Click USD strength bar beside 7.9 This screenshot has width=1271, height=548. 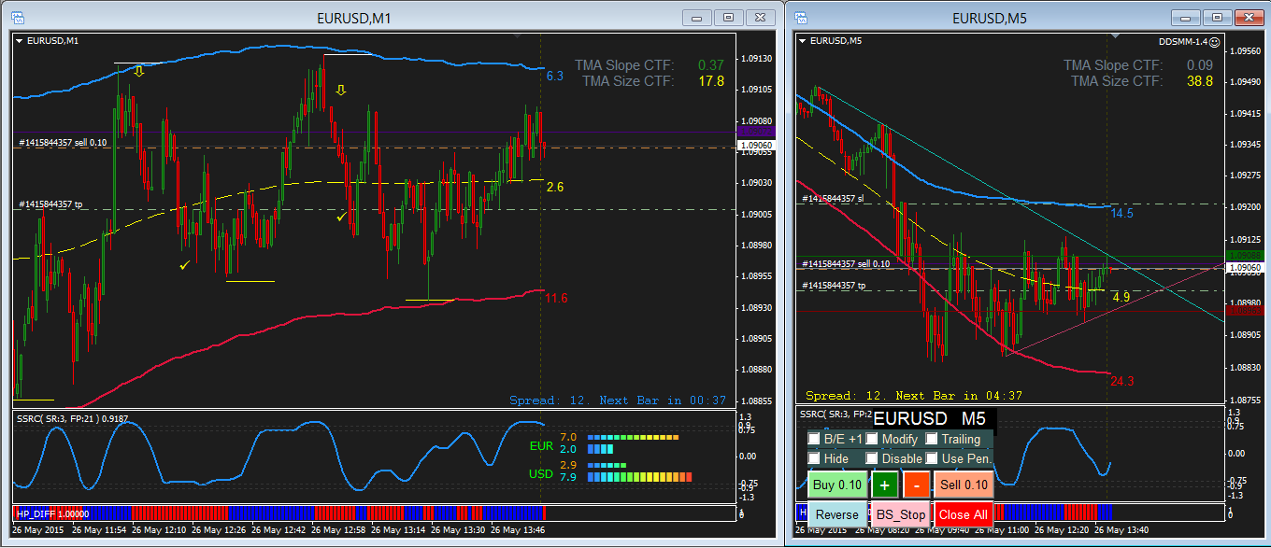pyautogui.click(x=639, y=477)
